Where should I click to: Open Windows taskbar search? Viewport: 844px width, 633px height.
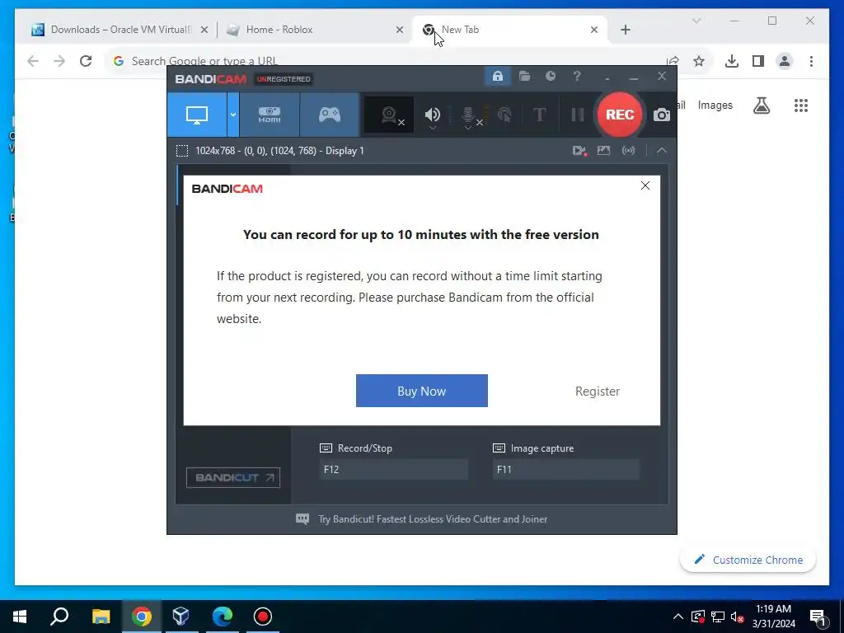tap(59, 617)
